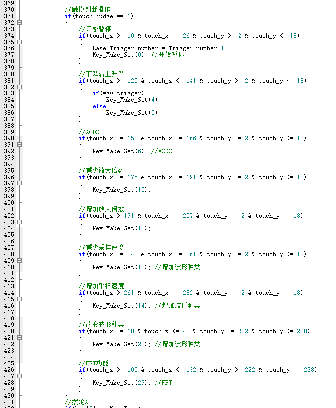Click Key_Make_Set(6) call
This screenshot has height=408, width=336.
tap(120, 151)
